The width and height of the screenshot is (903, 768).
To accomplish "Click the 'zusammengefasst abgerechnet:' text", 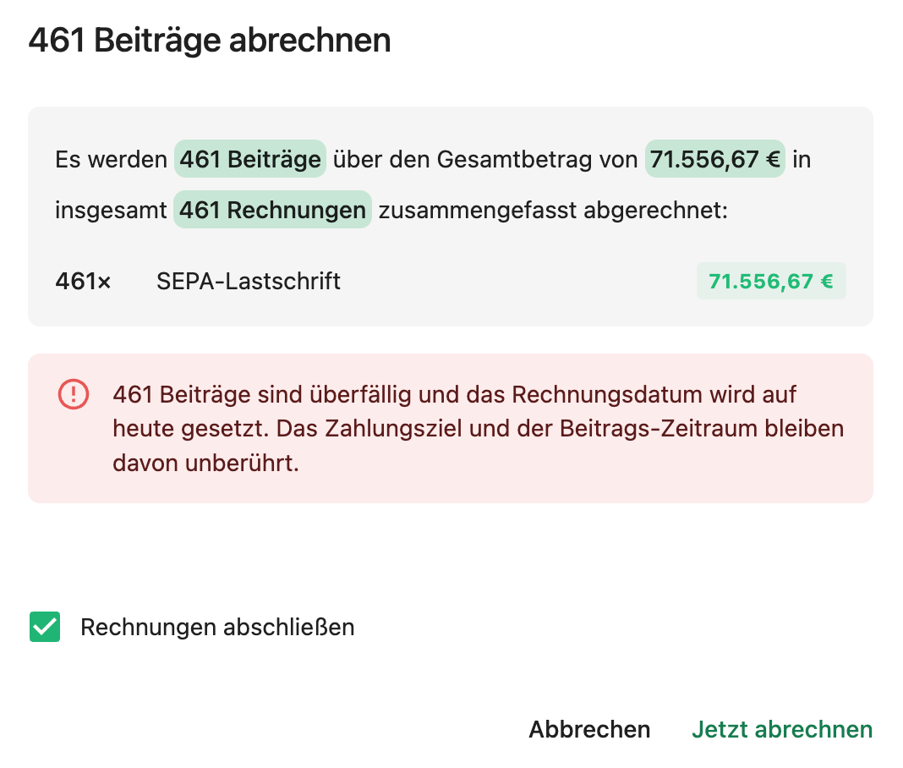I will 553,211.
